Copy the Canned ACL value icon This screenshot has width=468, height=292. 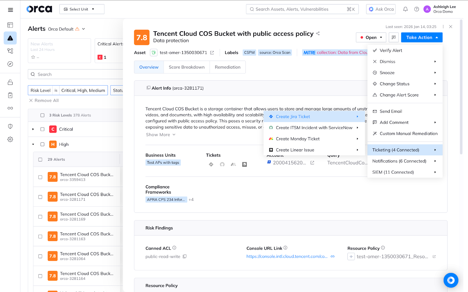point(185,256)
